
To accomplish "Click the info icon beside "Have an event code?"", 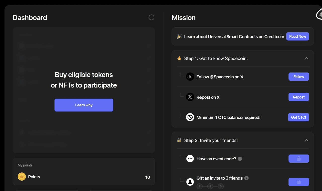I will tap(240, 159).
